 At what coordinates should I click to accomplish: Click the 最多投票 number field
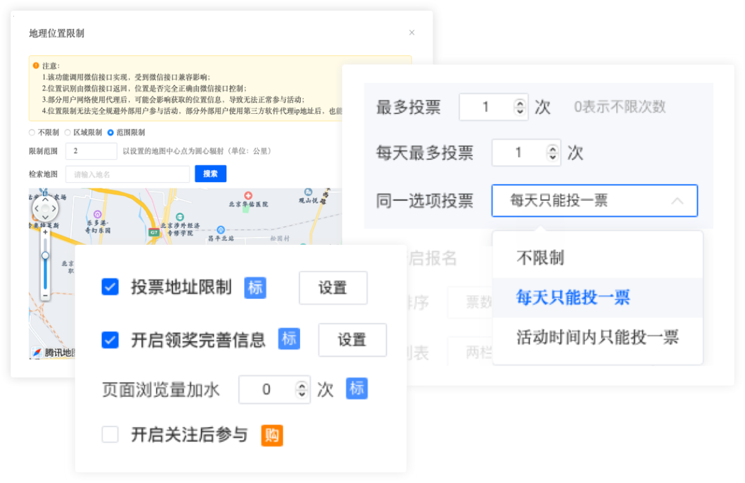[494, 107]
